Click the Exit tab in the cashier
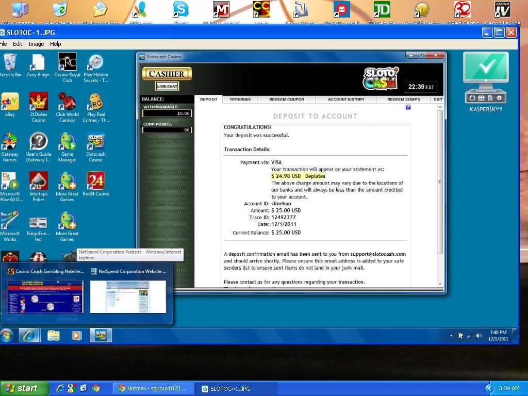This screenshot has width=528, height=396. [438, 100]
